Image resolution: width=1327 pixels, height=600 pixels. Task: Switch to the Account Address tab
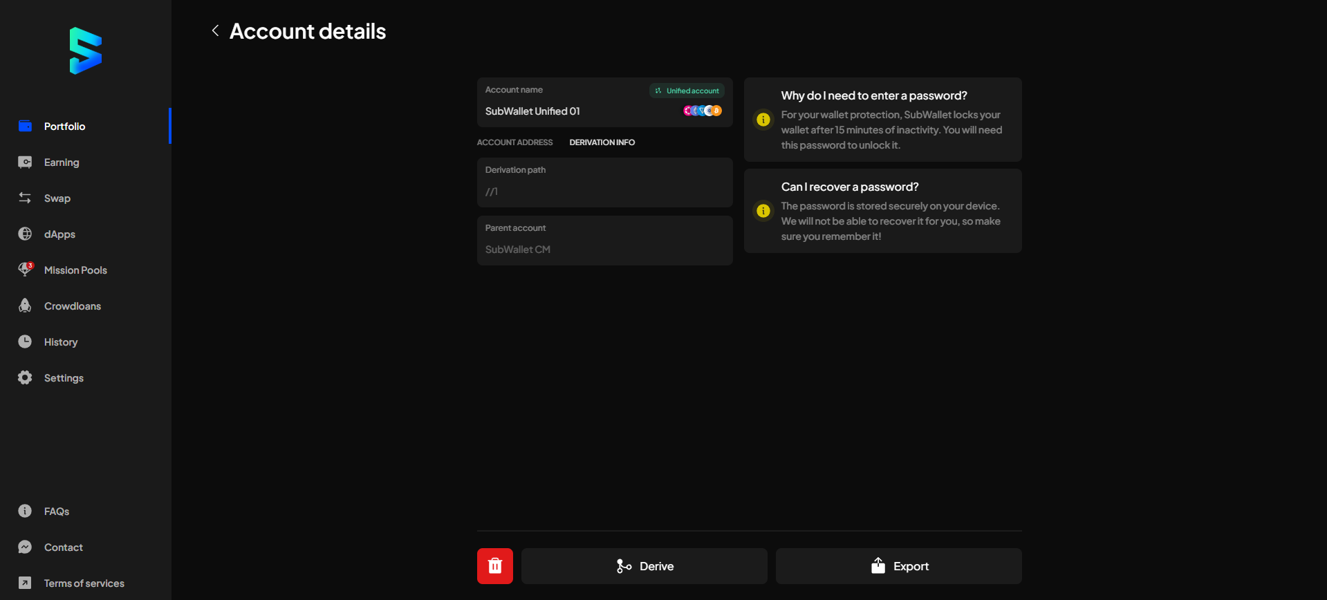pyautogui.click(x=514, y=142)
